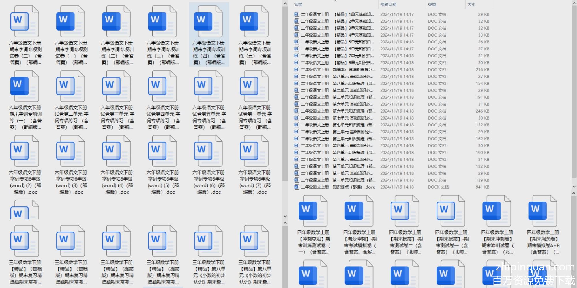Select the 154 KB size cell
This screenshot has height=288, width=577.
[482, 83]
